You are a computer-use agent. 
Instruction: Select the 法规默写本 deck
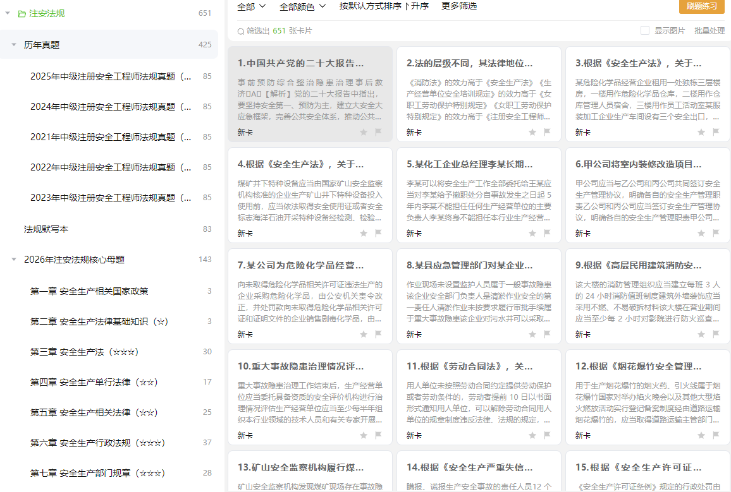(x=46, y=229)
